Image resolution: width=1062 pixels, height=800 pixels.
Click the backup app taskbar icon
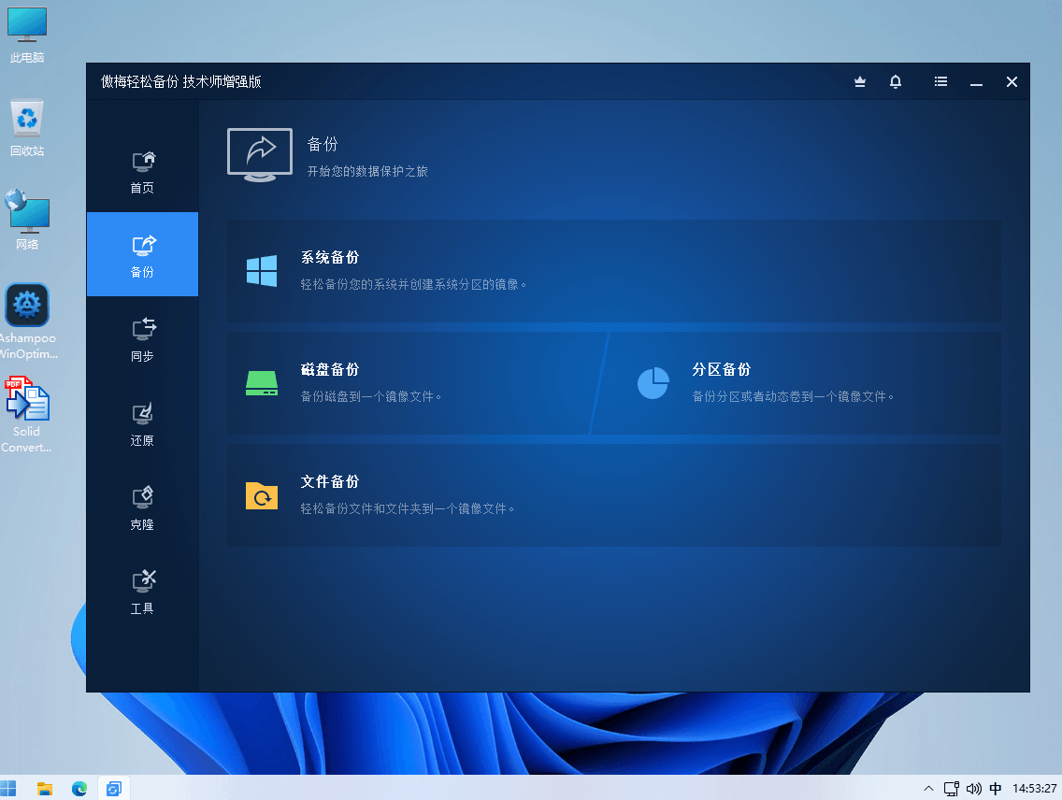[114, 789]
